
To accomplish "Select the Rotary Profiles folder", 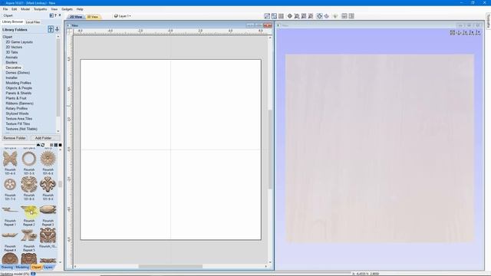I will pyautogui.click(x=17, y=108).
